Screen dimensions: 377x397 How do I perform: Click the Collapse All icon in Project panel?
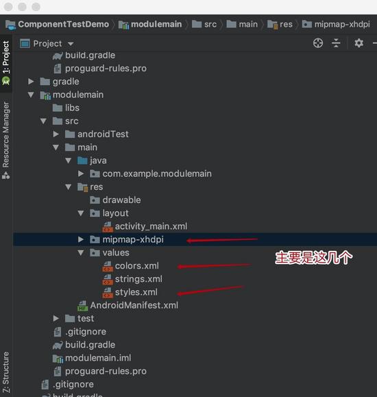(336, 43)
